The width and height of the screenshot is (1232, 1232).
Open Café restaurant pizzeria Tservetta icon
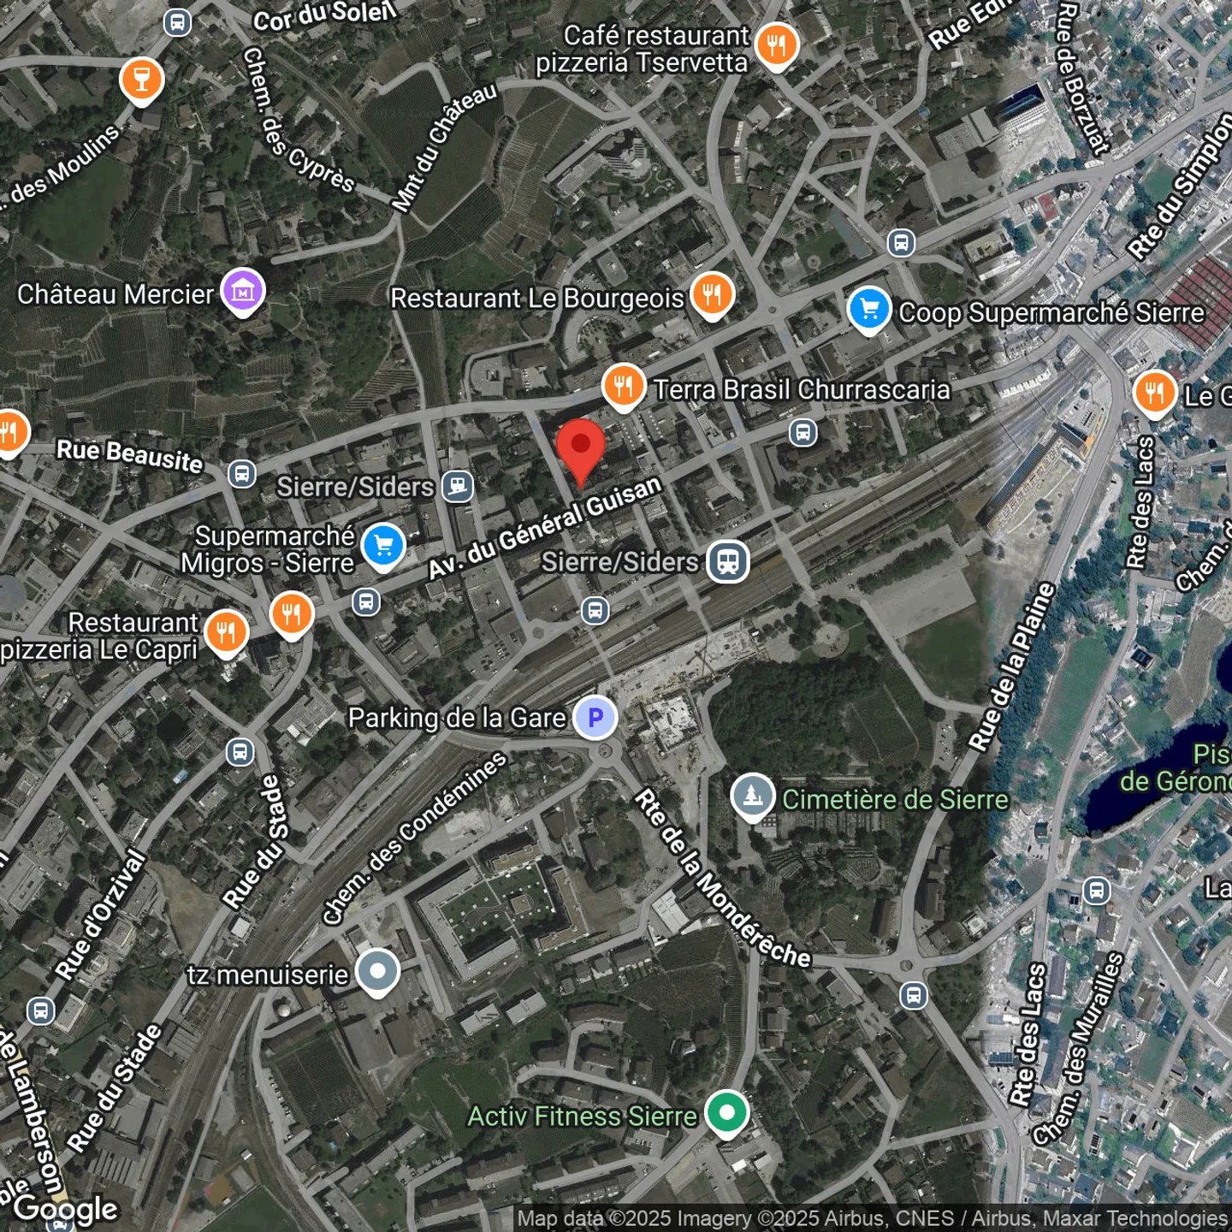(777, 44)
